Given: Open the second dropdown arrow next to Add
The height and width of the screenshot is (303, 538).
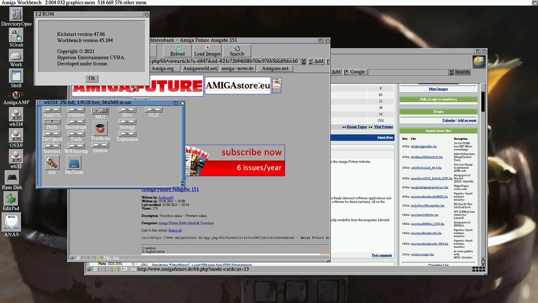Looking at the screenshot, I should (309, 61).
